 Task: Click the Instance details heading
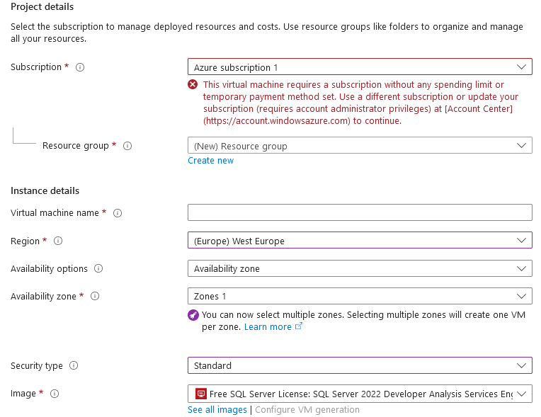(x=45, y=190)
